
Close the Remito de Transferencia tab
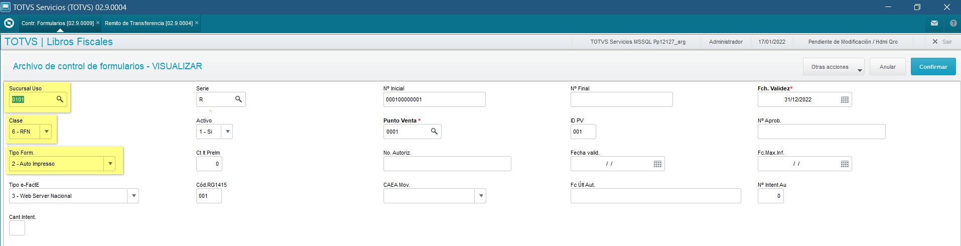(x=197, y=23)
